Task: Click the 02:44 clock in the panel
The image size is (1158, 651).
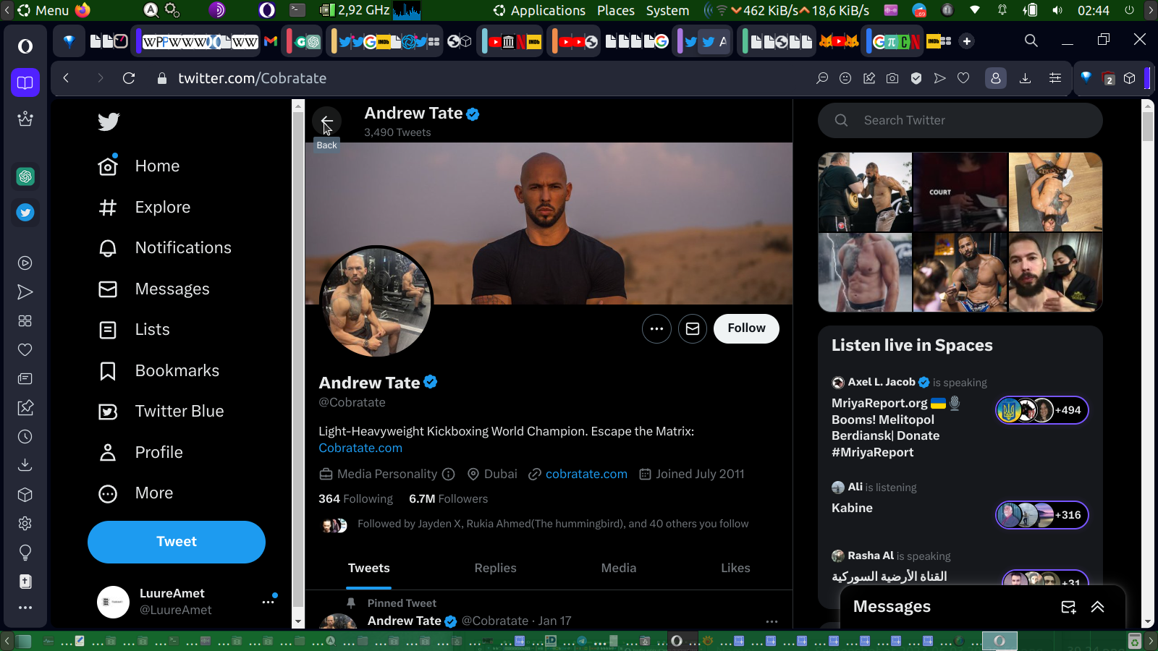Action: [x=1093, y=10]
